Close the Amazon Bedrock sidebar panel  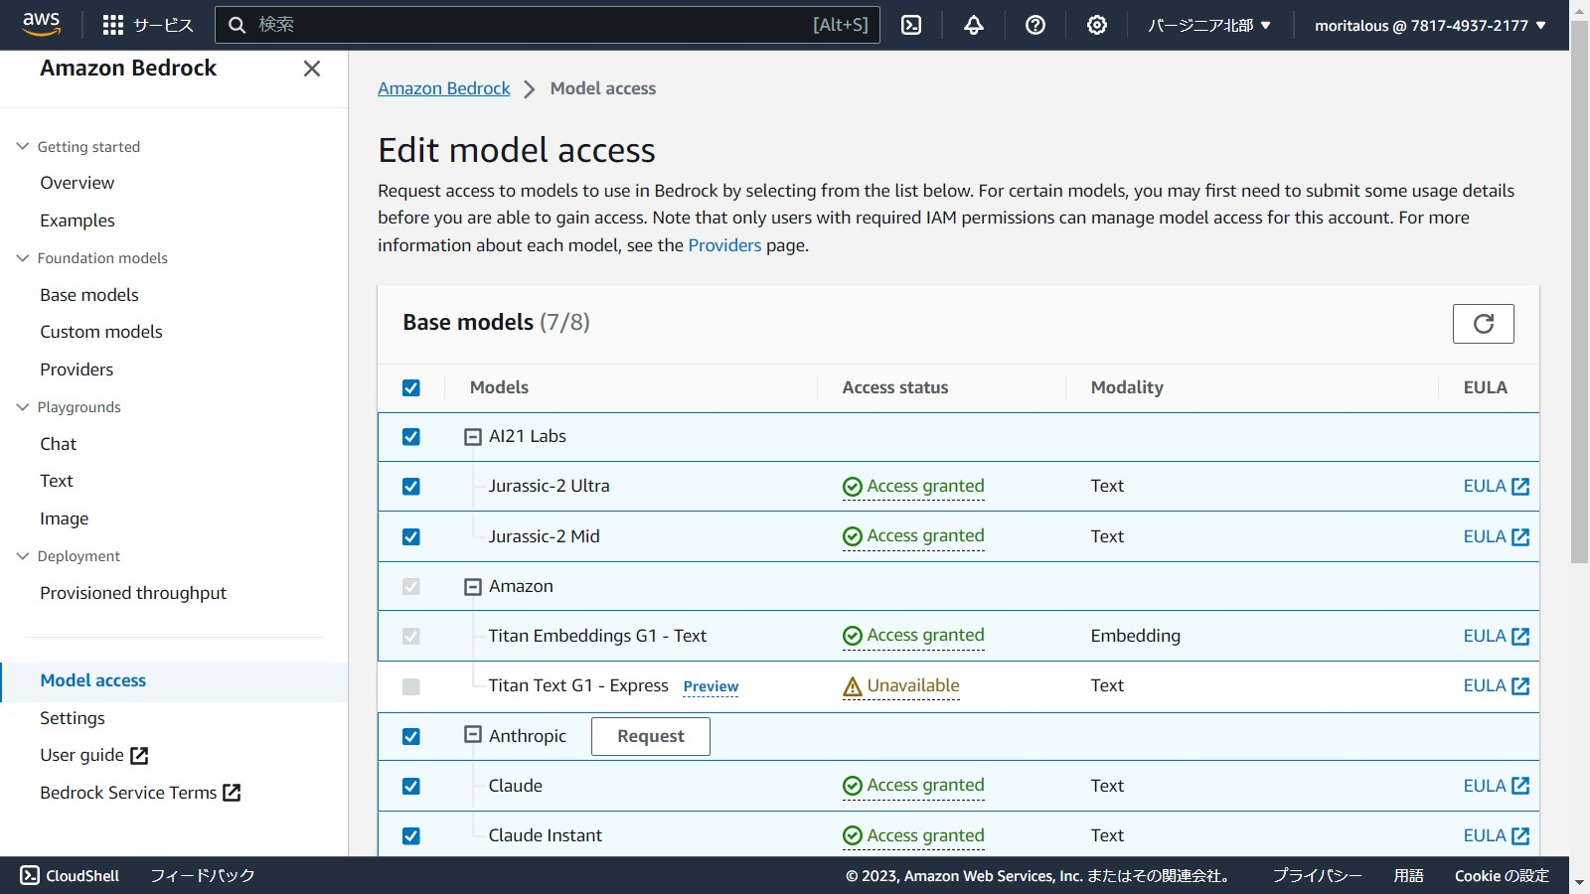point(312,69)
